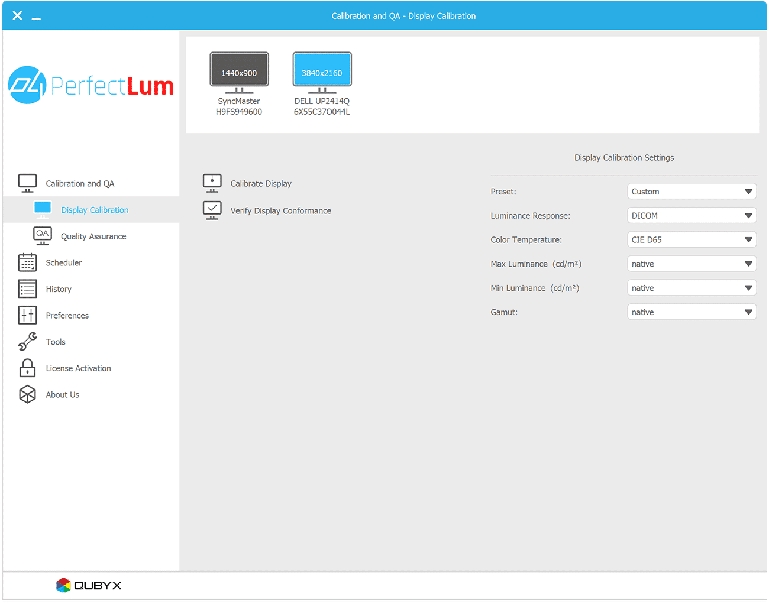Click the Calibrate Display monitor icon
This screenshot has width=769, height=603.
click(212, 183)
